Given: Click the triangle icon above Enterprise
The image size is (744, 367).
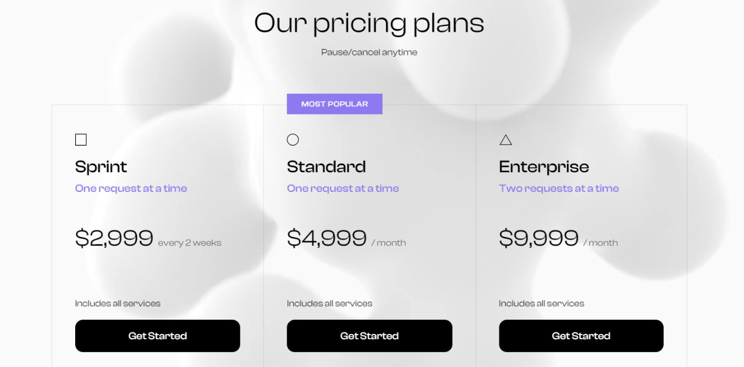Looking at the screenshot, I should pos(506,140).
